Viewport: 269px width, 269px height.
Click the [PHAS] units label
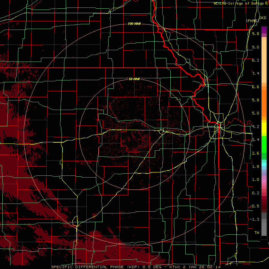click(253, 21)
